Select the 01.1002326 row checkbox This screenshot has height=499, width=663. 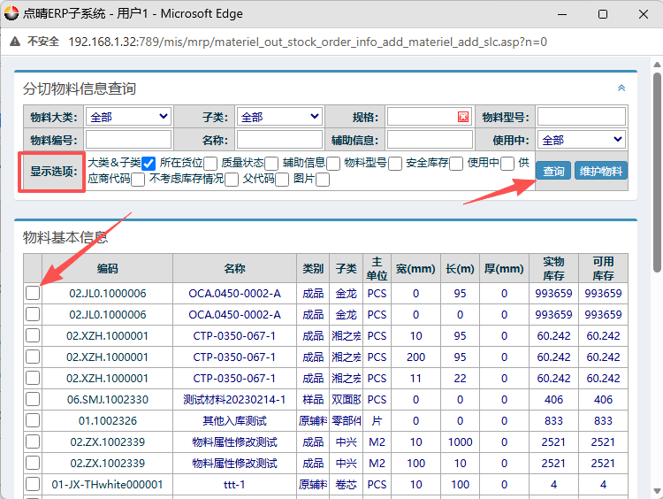(x=33, y=420)
